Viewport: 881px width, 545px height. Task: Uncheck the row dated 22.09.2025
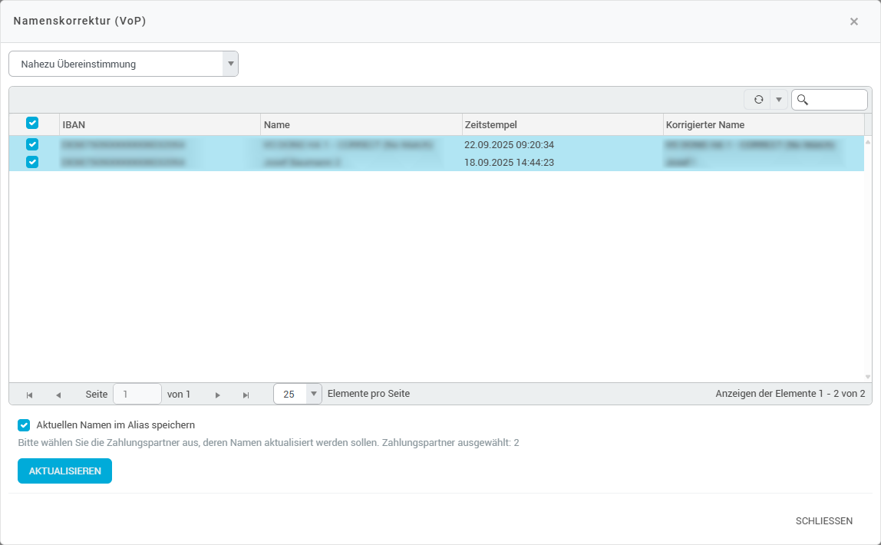(32, 144)
